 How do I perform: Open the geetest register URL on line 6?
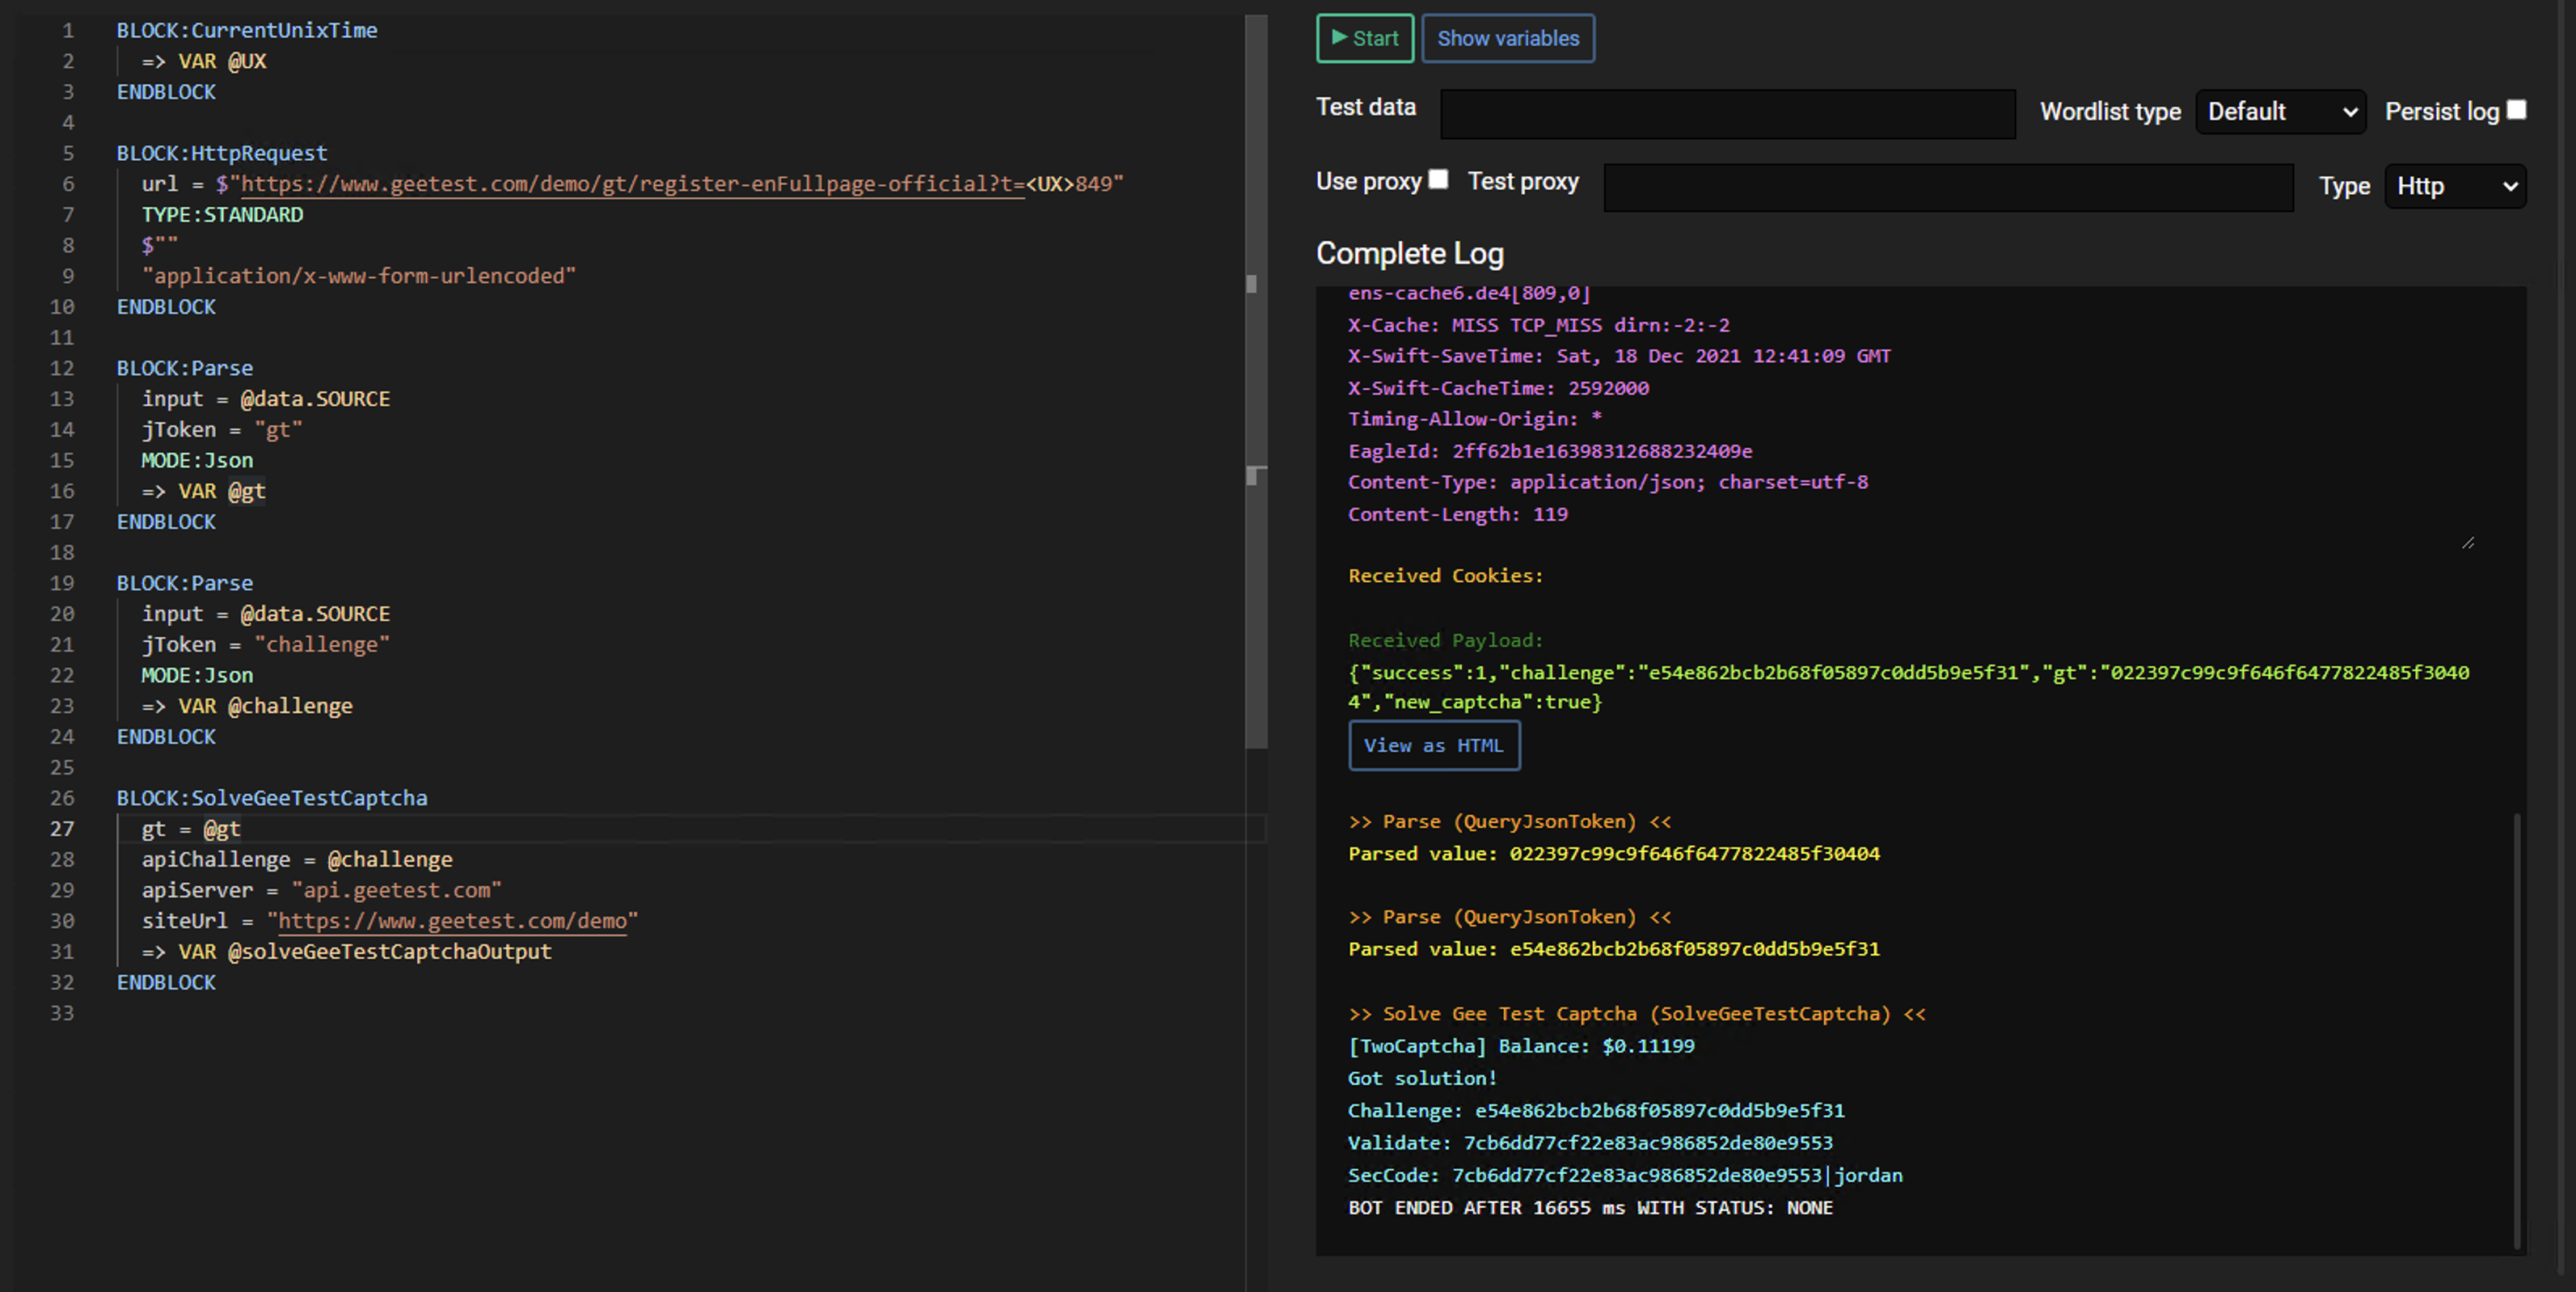(x=630, y=184)
